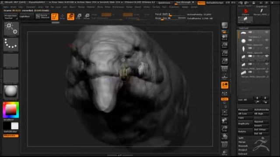Click the QuickSave button

point(164,3)
